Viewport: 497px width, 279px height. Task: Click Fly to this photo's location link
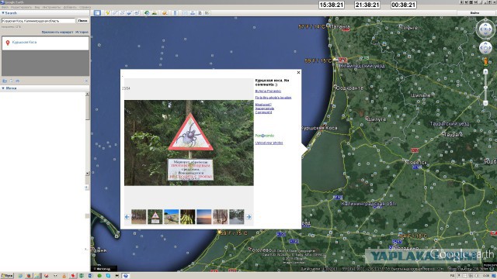click(273, 98)
